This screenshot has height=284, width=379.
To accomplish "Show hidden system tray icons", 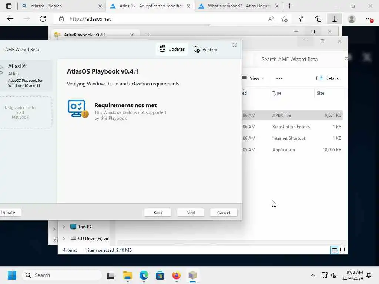I will click(312, 275).
